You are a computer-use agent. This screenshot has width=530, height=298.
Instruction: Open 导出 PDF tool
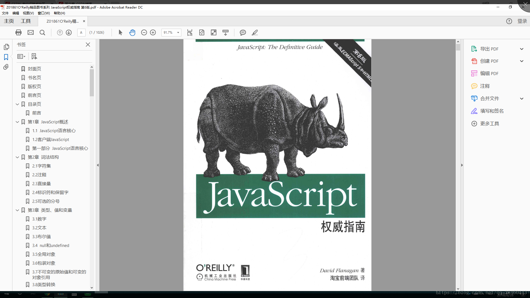tap(489, 49)
